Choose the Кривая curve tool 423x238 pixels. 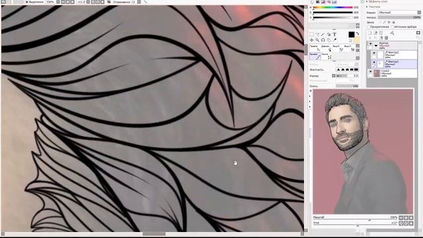pos(315,56)
